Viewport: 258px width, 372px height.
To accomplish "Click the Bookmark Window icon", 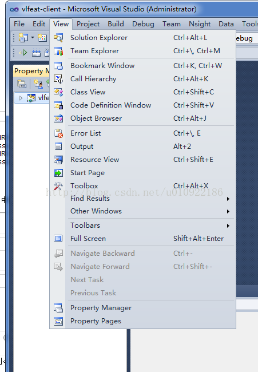I will coord(58,66).
